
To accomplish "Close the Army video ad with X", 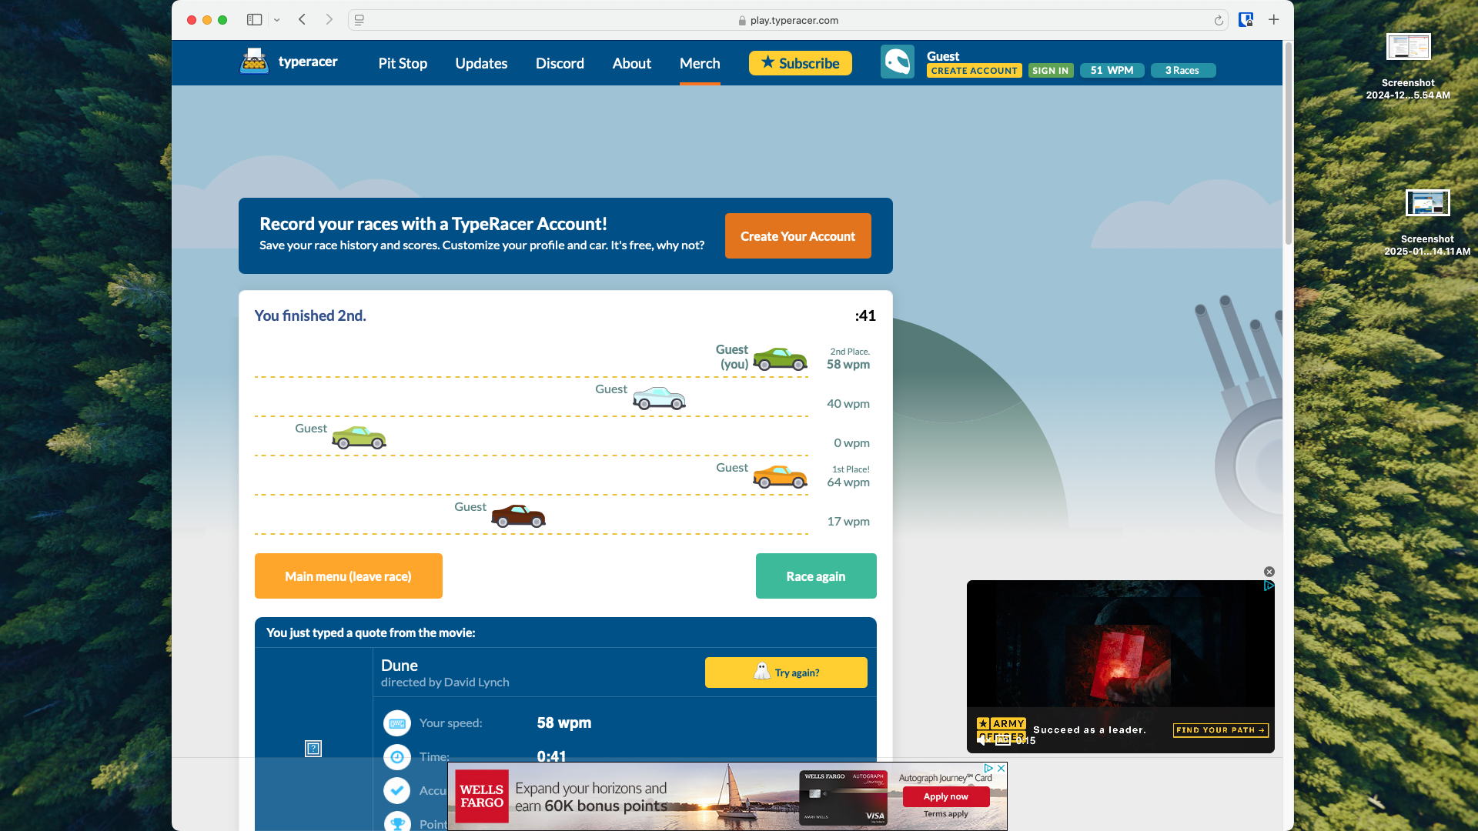I will pos(1269,572).
